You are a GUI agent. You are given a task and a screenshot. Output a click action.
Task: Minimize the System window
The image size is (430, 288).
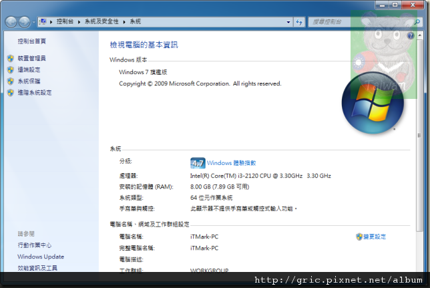383,5
